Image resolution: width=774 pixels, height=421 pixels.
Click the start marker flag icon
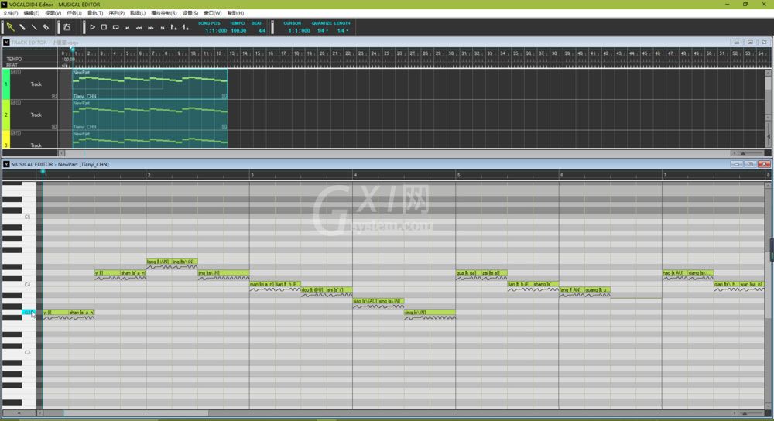click(x=173, y=28)
